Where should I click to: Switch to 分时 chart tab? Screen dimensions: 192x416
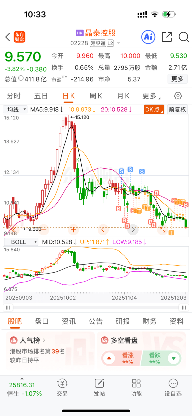pyautogui.click(x=14, y=96)
